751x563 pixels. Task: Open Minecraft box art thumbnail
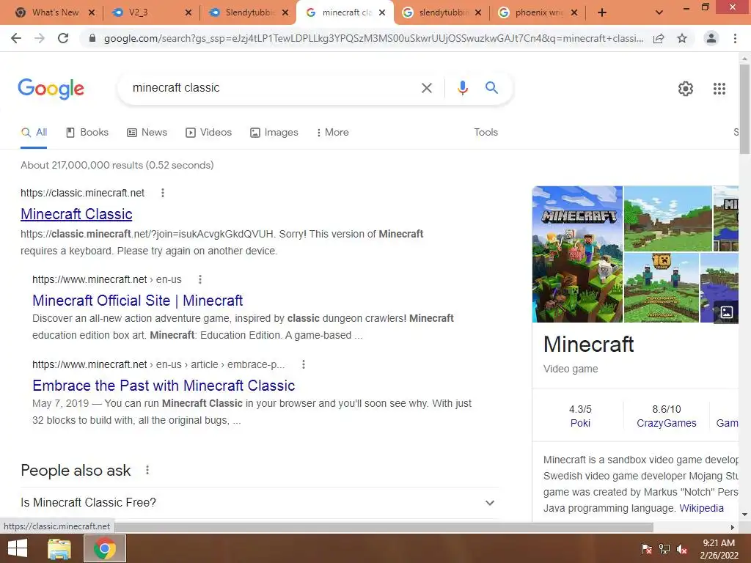(x=578, y=254)
